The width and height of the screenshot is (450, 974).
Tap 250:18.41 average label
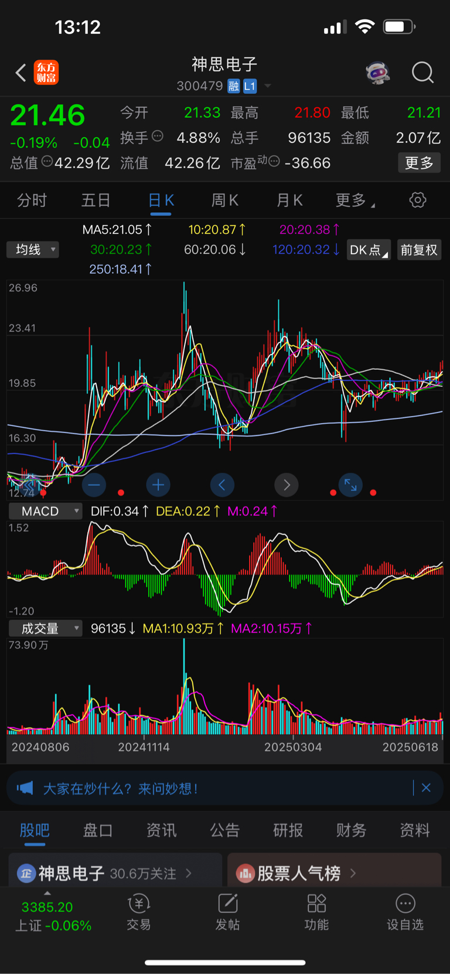[x=121, y=269]
